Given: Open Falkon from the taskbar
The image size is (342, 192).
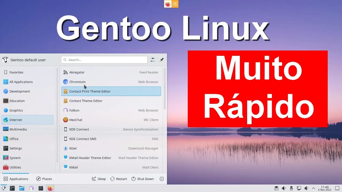Looking at the screenshot, I should 31,188.
